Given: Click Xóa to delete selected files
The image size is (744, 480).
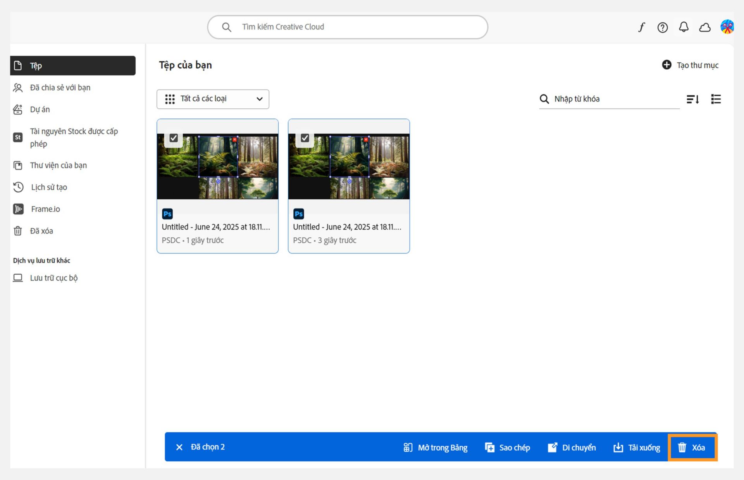Looking at the screenshot, I should tap(692, 447).
